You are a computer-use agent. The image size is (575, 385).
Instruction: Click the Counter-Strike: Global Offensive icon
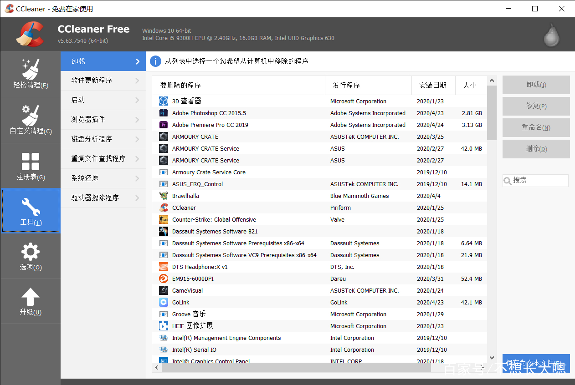pyautogui.click(x=164, y=219)
